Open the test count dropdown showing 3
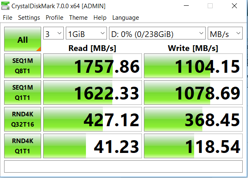This screenshot has height=178, width=248. click(x=53, y=33)
